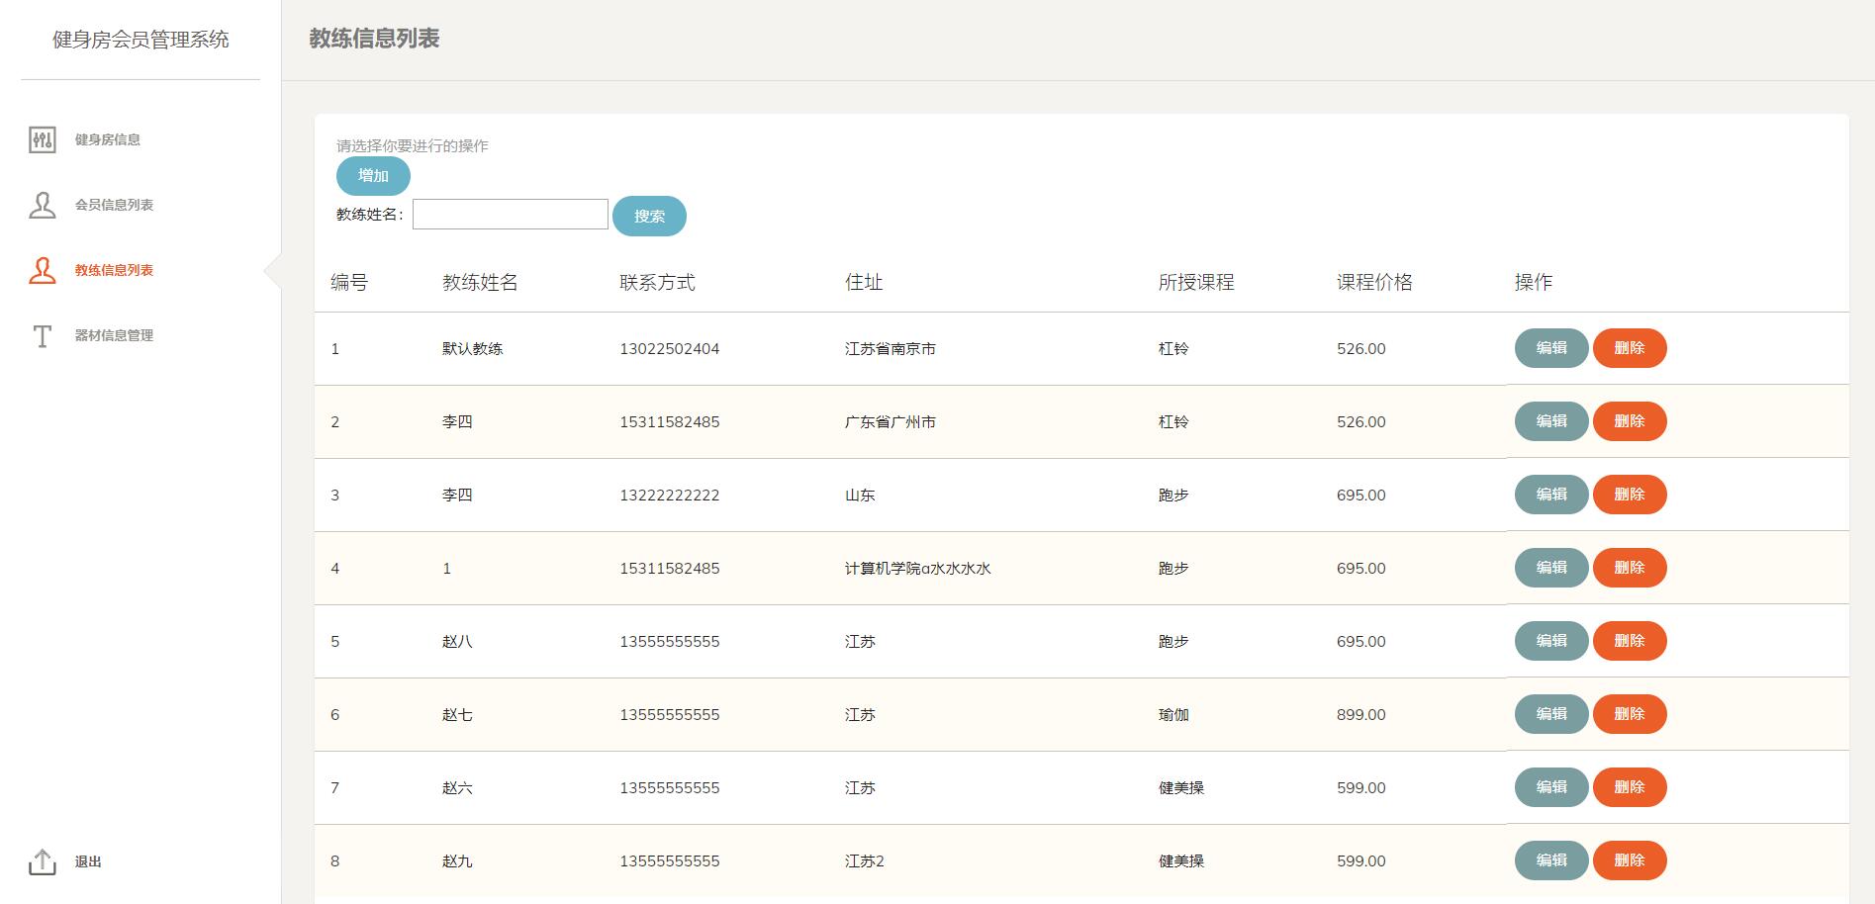Click the gym info sliders icon
Image resolution: width=1875 pixels, height=904 pixels.
tap(42, 139)
